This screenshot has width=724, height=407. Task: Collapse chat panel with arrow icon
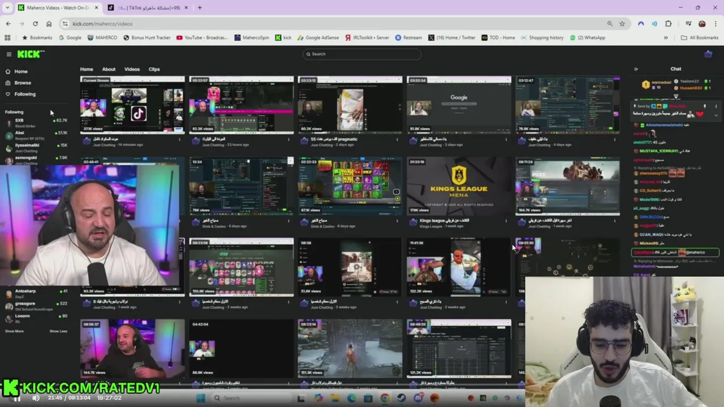636,69
